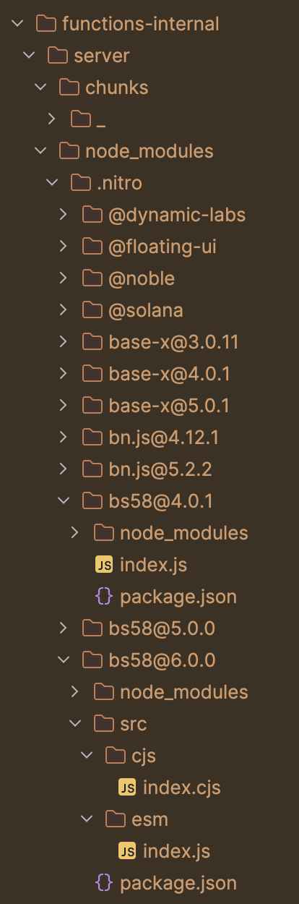Collapse the node_modules folder under chunks
299x904 pixels.
click(x=40, y=151)
